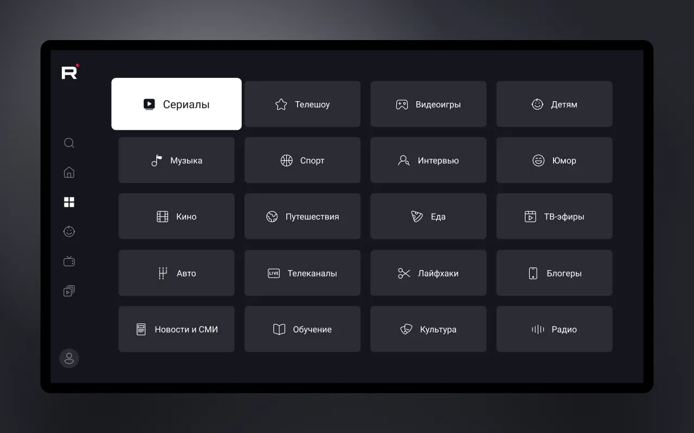
Task: Select the Новости и СМИ category
Action: tap(177, 329)
